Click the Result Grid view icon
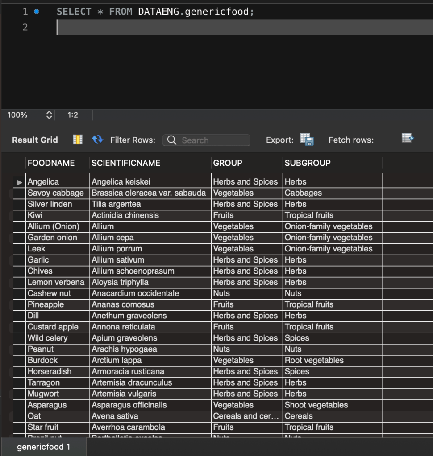This screenshot has height=456, width=433. point(78,140)
